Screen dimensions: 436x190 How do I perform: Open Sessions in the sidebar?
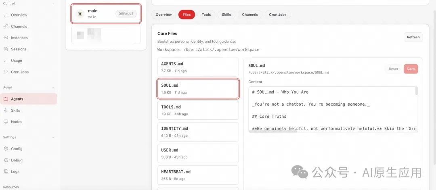(29, 49)
